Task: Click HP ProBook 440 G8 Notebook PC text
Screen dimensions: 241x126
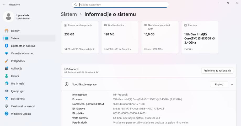Action: (x=81, y=72)
